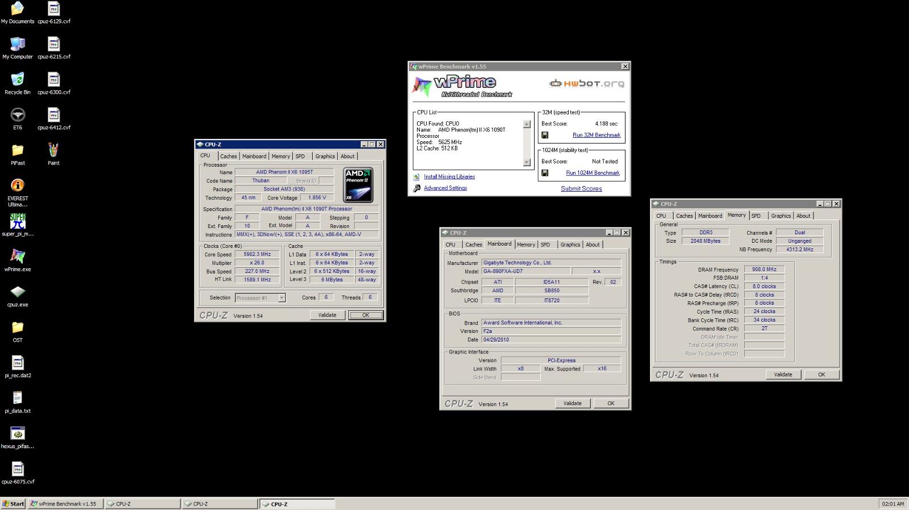
Task: Click save icon beside Run 32M Benchmark
Action: (x=545, y=135)
